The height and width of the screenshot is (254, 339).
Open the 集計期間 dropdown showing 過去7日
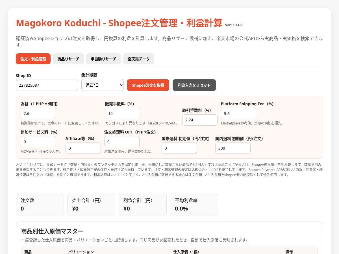pyautogui.click(x=103, y=85)
